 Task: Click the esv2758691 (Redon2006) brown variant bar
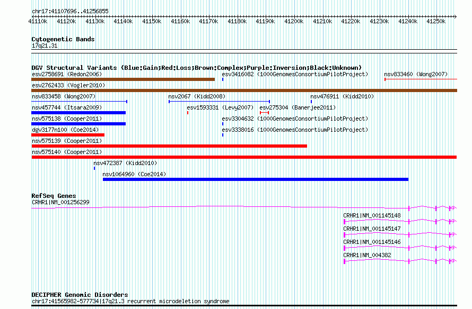point(123,79)
